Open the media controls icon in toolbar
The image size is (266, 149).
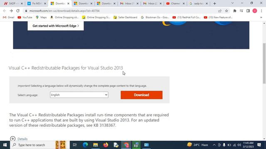[241, 11]
